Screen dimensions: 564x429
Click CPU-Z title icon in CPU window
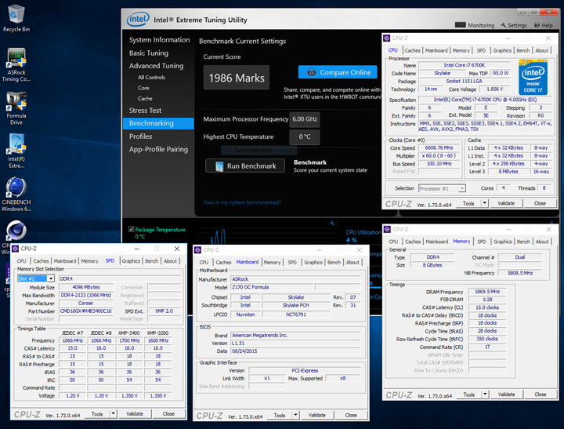click(387, 38)
